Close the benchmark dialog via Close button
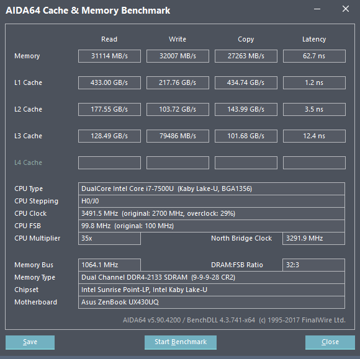Screen dimensions: 360x359 pos(330,342)
